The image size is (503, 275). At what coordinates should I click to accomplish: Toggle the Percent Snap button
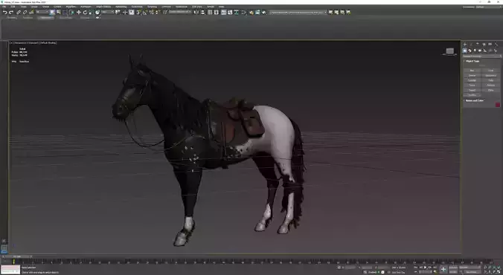(x=151, y=12)
